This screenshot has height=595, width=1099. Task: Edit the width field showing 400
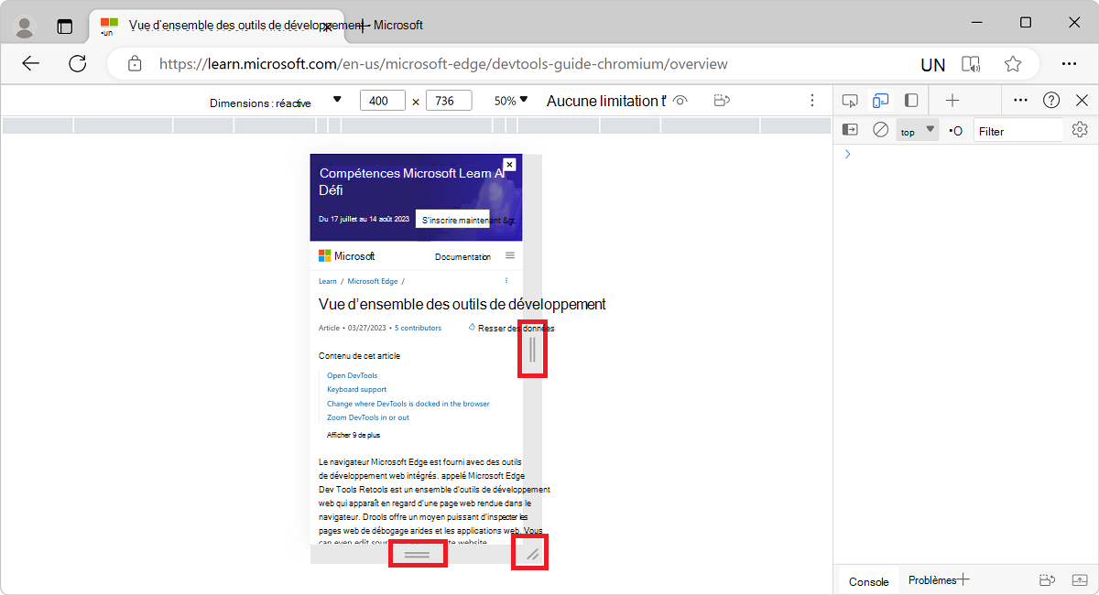tap(383, 101)
